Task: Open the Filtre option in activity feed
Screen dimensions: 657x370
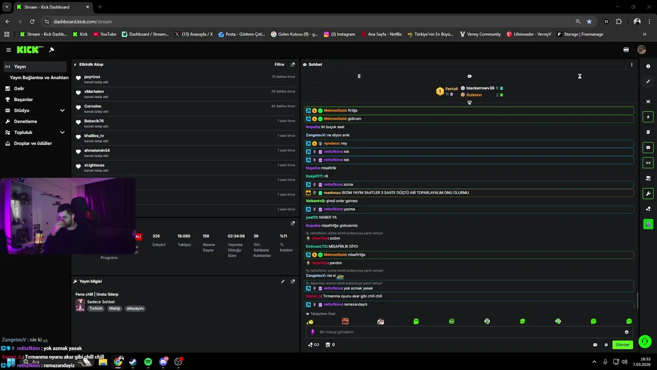Action: (279, 65)
